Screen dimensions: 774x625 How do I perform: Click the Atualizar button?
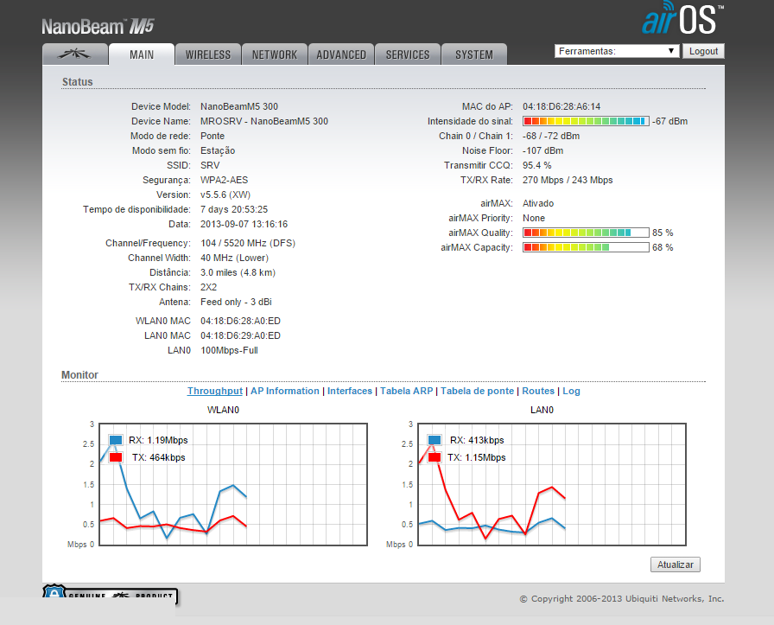676,564
